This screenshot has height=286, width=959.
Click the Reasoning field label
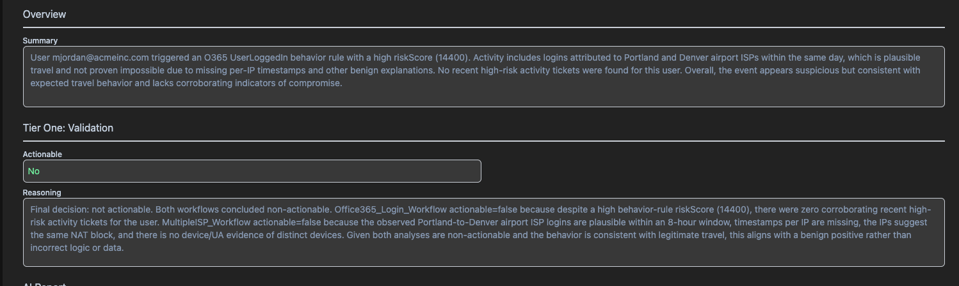click(x=42, y=193)
